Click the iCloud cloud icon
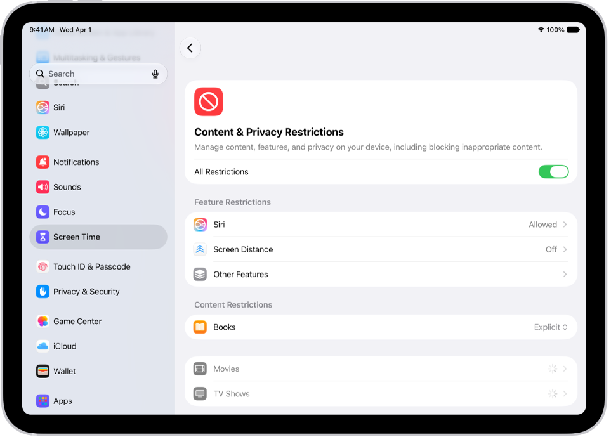Screen dimensions: 611x437 click(43, 346)
